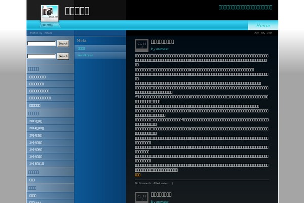Screen dimensions: 304x203
Task: Open the 2014 September archive link (2014…9)
Action: (x=35, y=135)
